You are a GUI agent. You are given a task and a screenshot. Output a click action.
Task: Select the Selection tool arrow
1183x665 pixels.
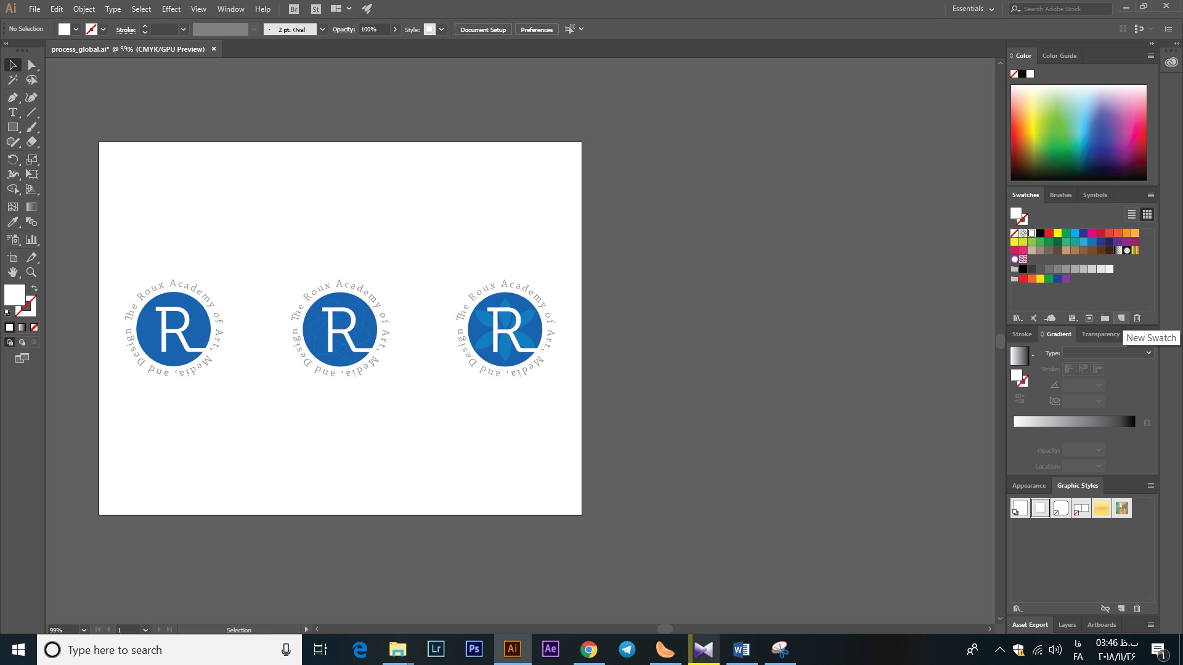tap(13, 65)
